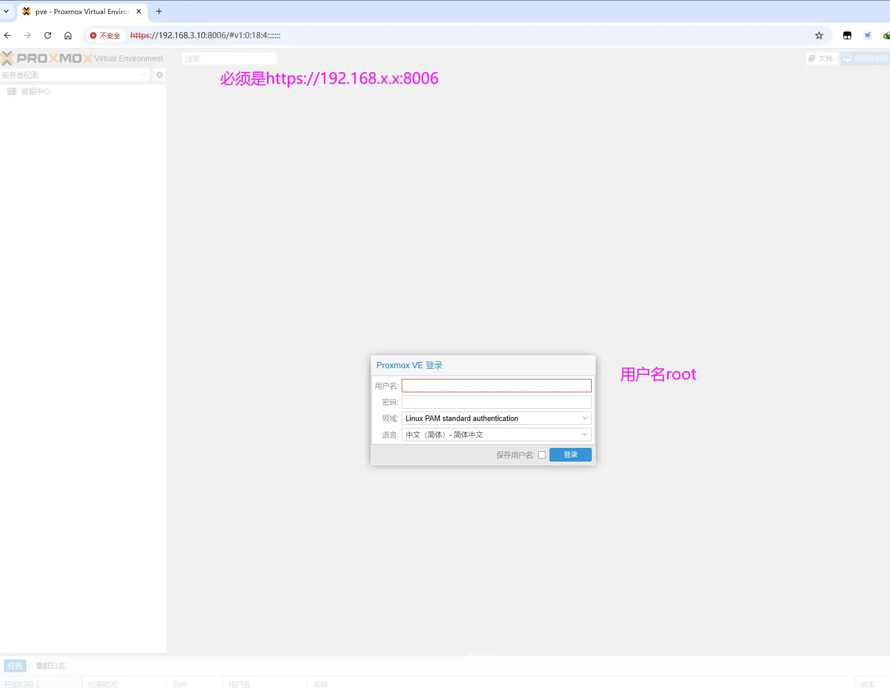
Task: Focus the password field in login dialog
Action: coord(497,402)
